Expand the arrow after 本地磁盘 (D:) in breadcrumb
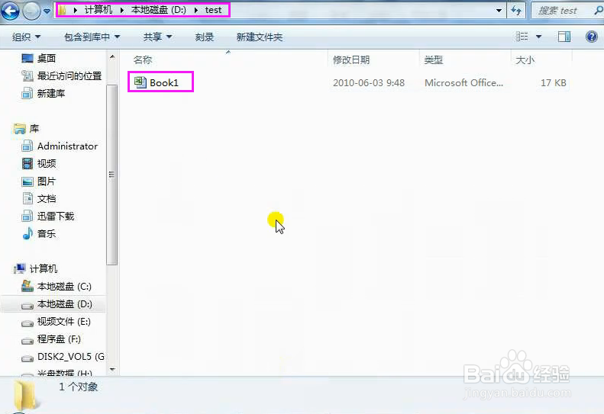604x414 pixels. (195, 11)
